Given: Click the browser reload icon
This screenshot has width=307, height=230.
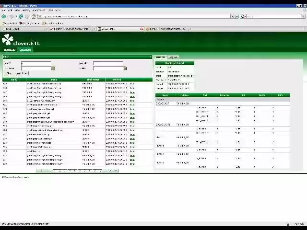Looking at the screenshot, I should point(21,16).
